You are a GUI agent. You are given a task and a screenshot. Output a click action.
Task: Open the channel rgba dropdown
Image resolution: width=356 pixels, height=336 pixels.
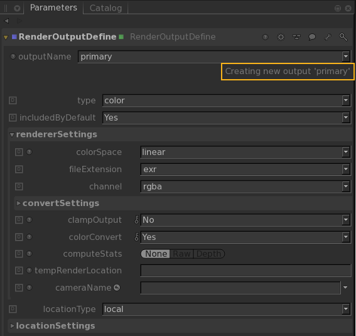pos(245,187)
